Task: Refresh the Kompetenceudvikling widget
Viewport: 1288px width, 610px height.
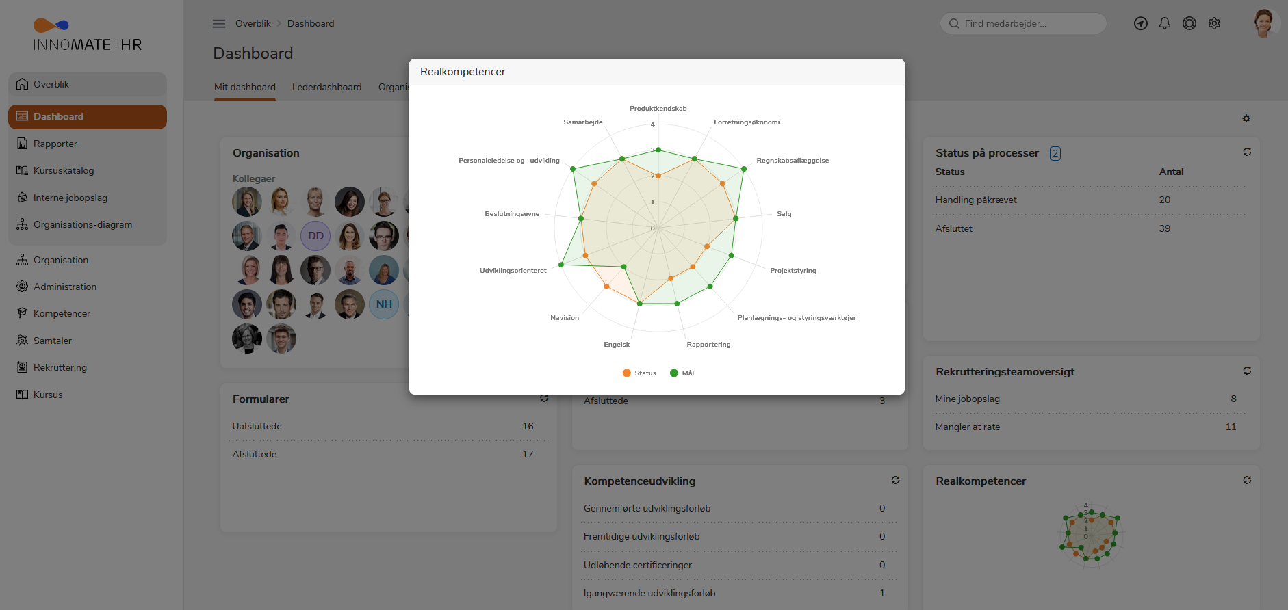Action: [x=895, y=480]
